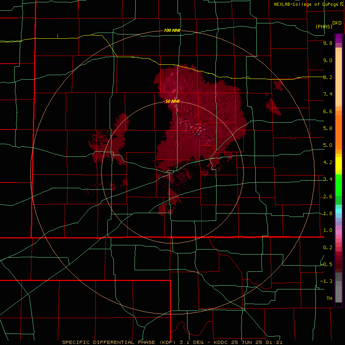Click the 2.6 scale value

point(328,197)
